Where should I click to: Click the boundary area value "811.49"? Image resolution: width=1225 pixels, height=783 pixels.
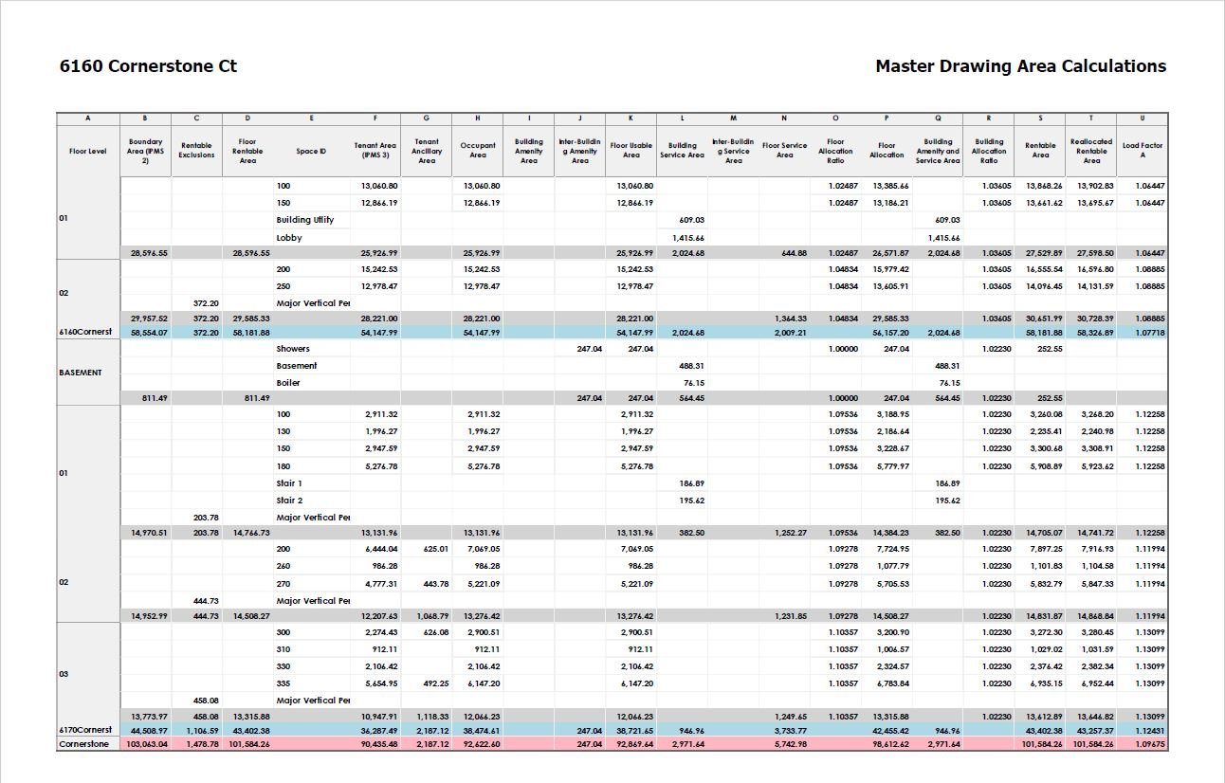point(156,398)
